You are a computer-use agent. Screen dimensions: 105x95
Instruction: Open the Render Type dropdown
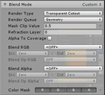[x=73, y=13]
